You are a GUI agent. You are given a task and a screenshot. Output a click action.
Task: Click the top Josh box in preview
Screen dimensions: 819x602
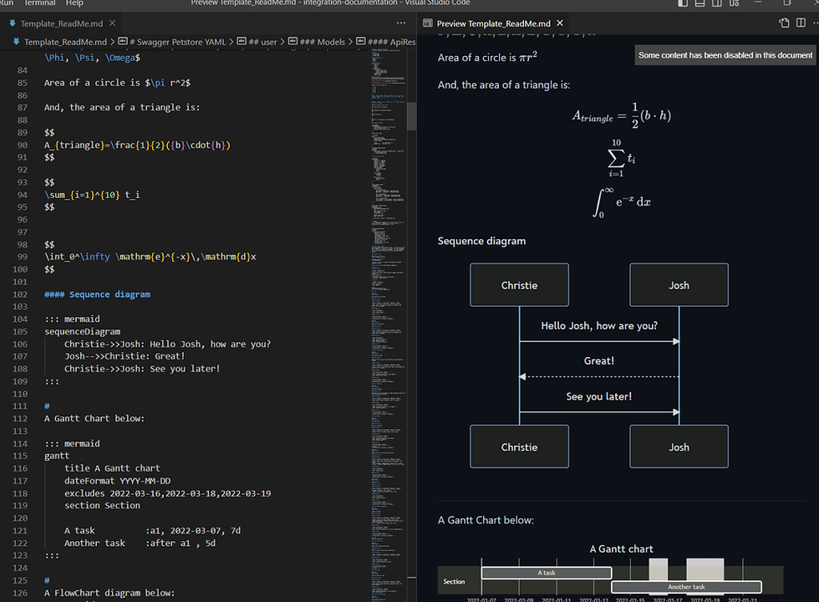click(679, 285)
